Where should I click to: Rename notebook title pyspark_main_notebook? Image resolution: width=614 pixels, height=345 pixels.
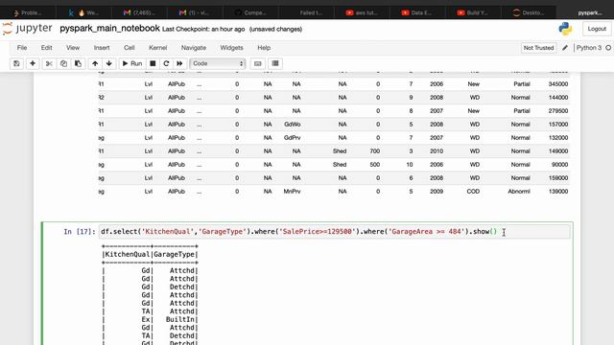(x=109, y=29)
